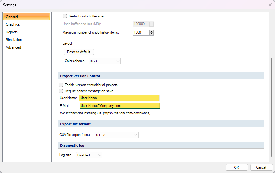Click Reset to default layout button
The height and width of the screenshot is (173, 275).
pos(78,52)
